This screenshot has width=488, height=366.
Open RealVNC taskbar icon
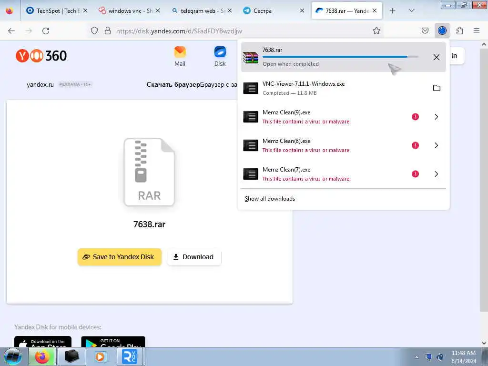(x=130, y=356)
